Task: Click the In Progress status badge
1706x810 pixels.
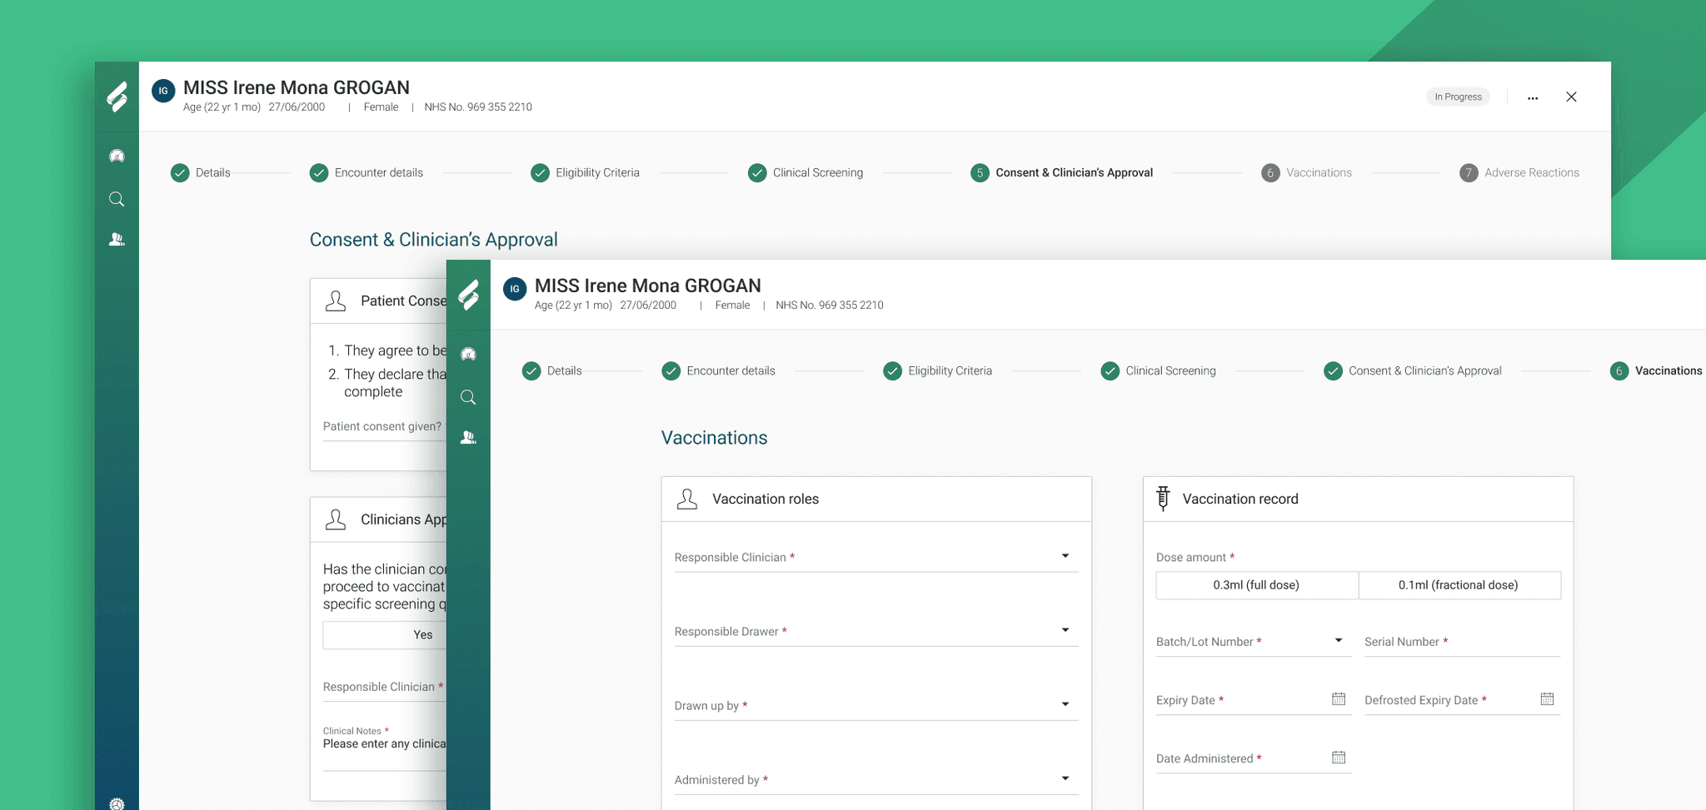Action: (1458, 97)
